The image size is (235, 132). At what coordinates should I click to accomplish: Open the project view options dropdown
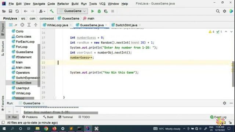(13, 25)
